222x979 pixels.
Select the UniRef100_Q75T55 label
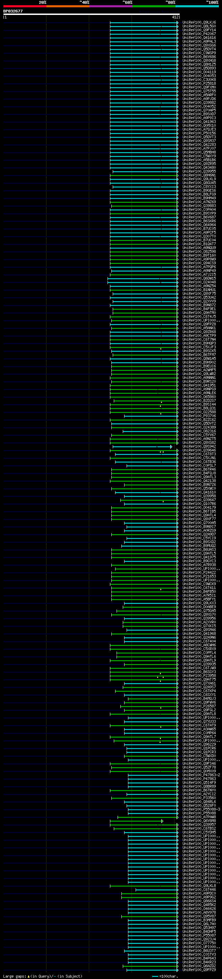point(199,91)
